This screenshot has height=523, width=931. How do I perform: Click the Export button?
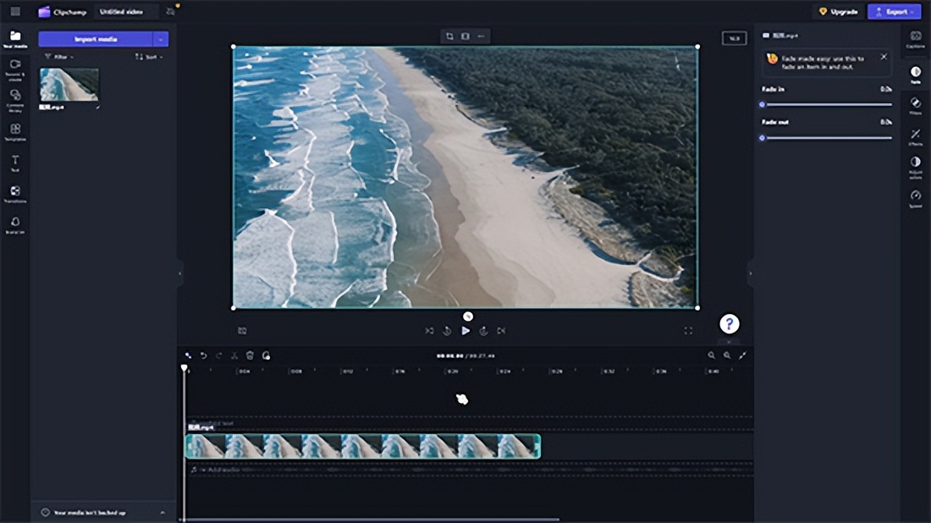tap(894, 12)
